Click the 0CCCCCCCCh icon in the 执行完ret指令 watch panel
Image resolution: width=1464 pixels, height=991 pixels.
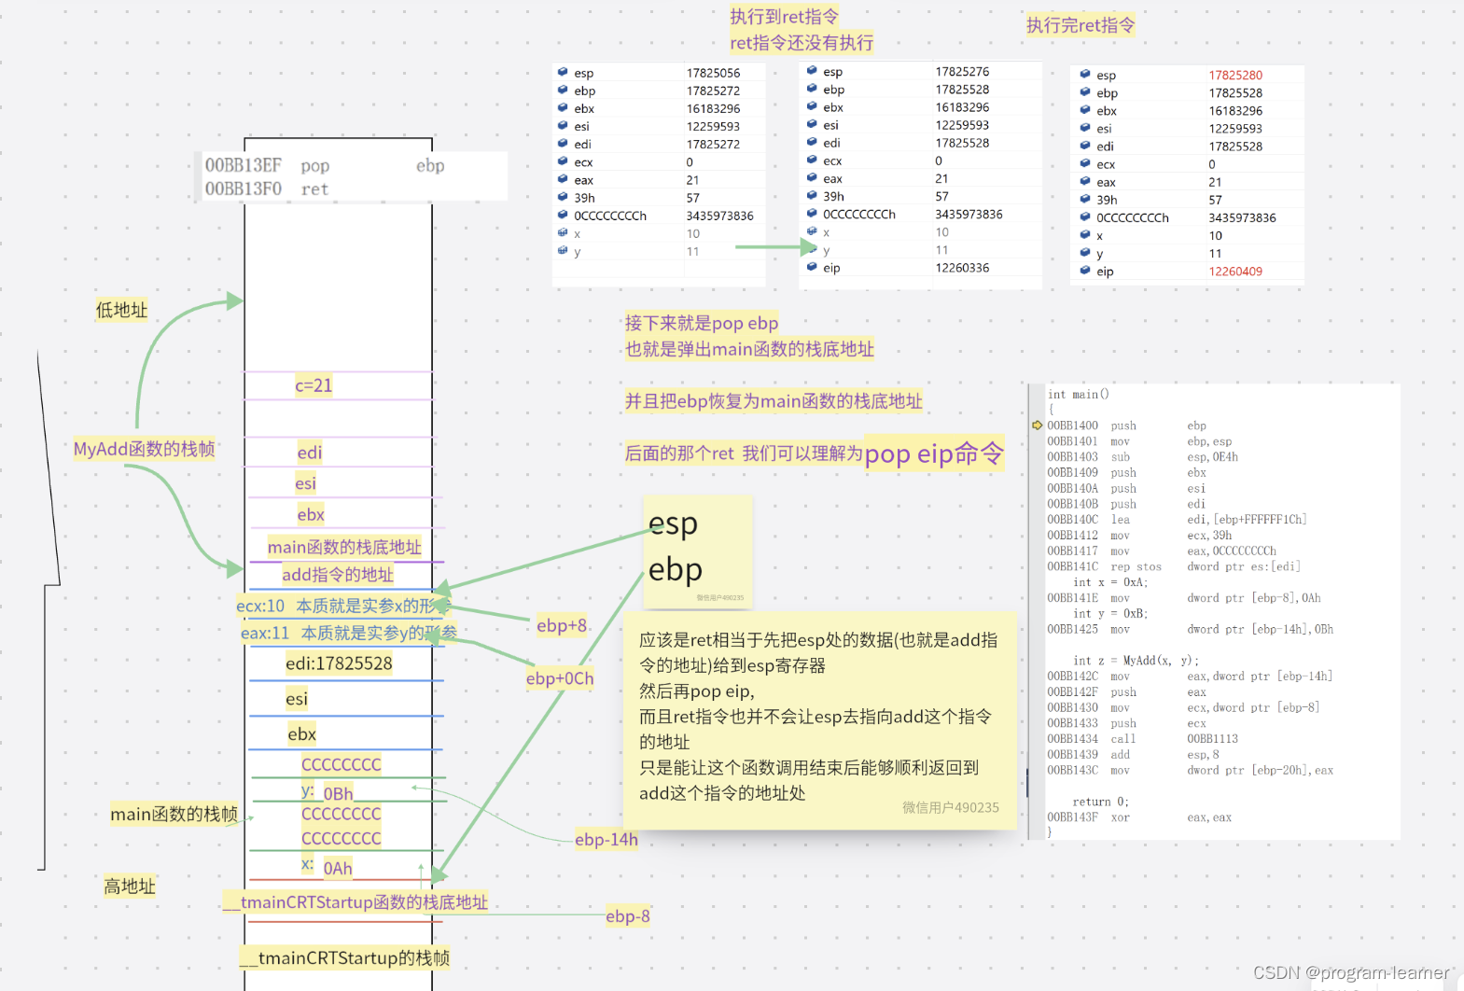1085,216
